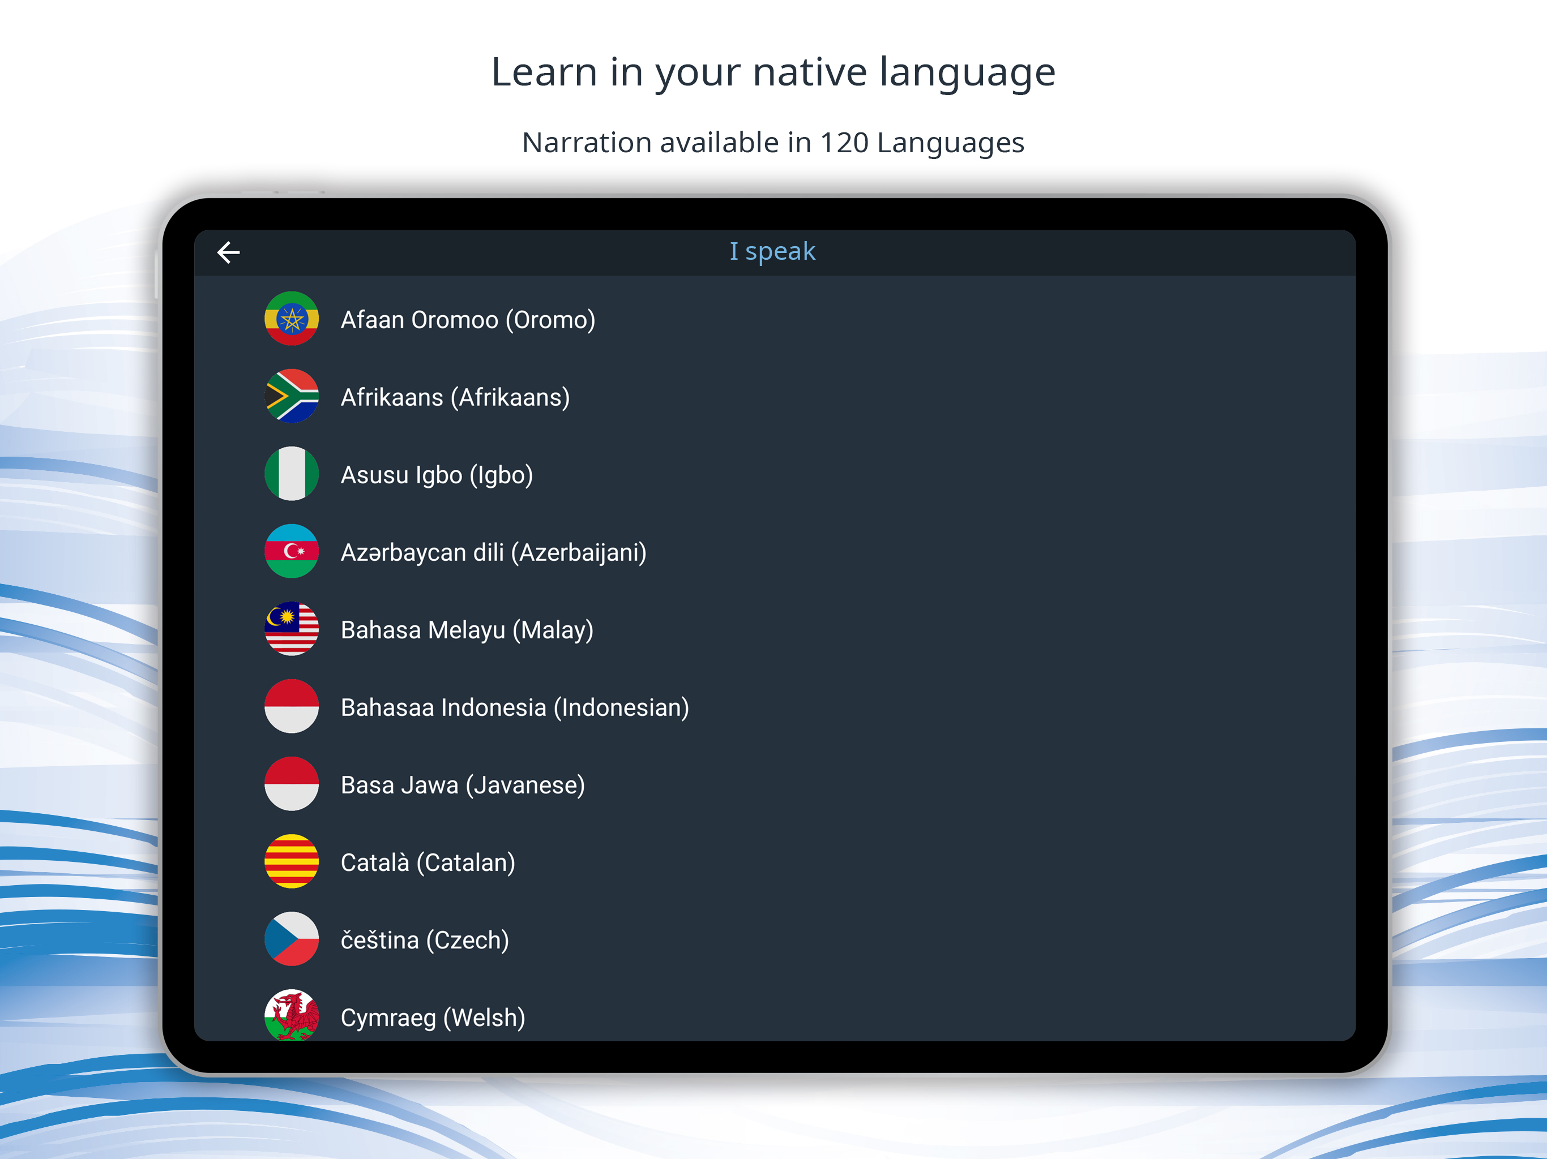Select Bahasa Melayu (Malay)
The width and height of the screenshot is (1547, 1159).
(x=467, y=630)
